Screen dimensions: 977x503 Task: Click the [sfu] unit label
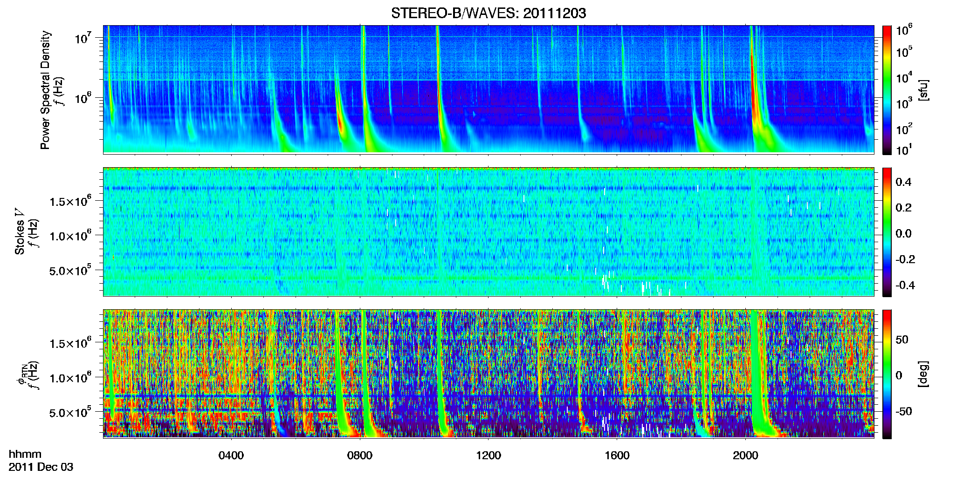(x=924, y=90)
